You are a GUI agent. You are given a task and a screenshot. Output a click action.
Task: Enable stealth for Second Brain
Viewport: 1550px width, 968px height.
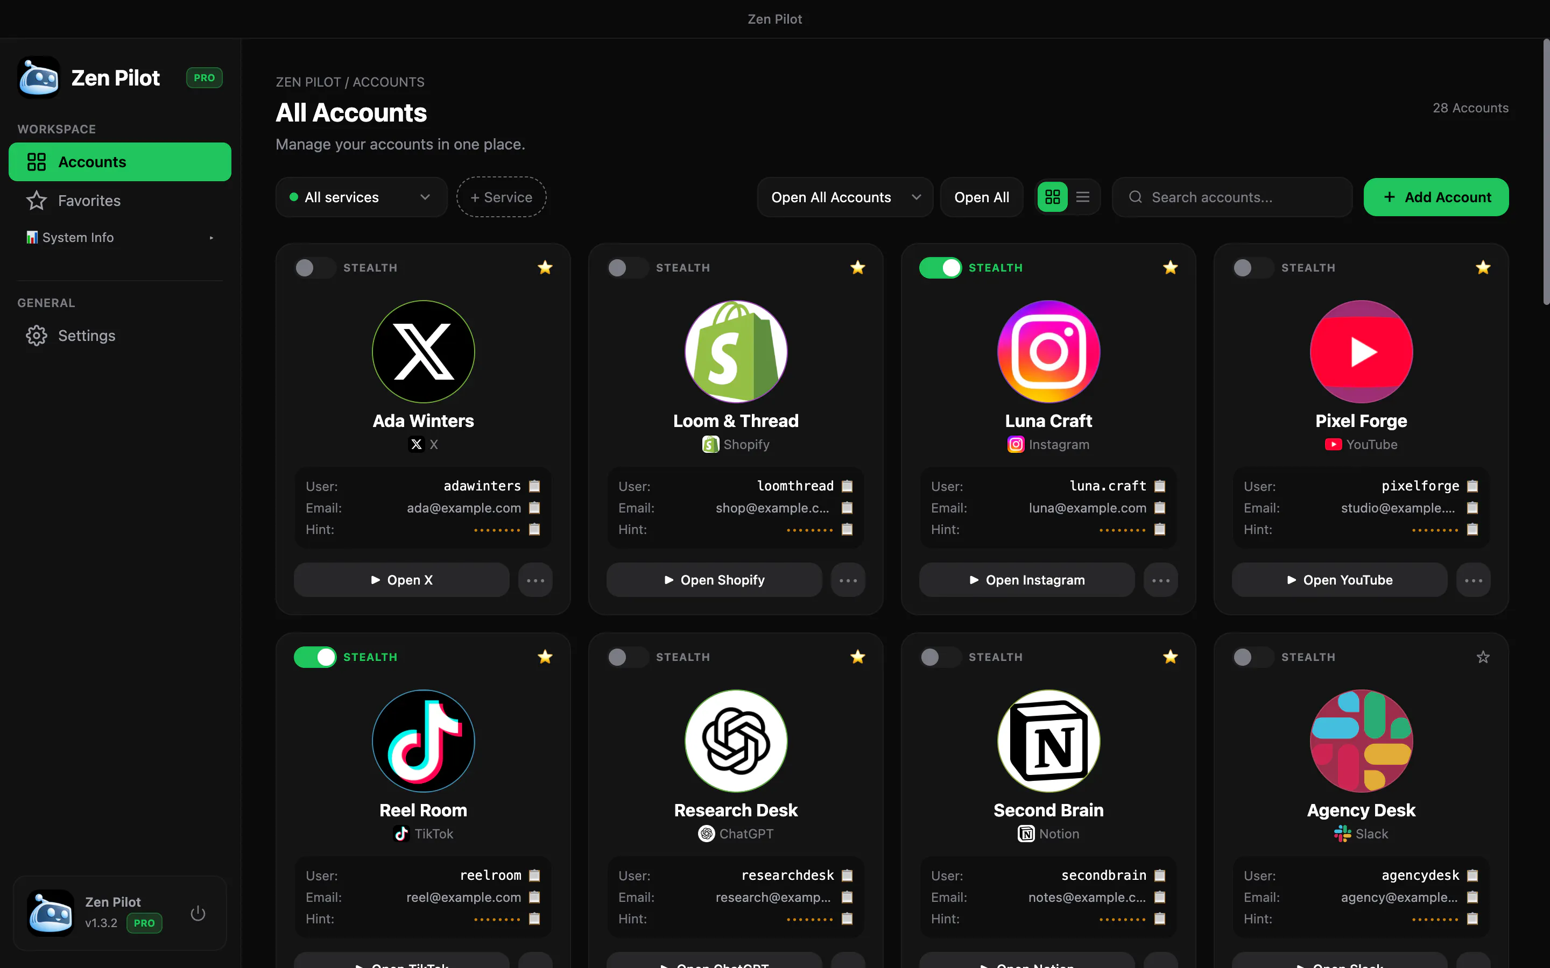pyautogui.click(x=940, y=657)
